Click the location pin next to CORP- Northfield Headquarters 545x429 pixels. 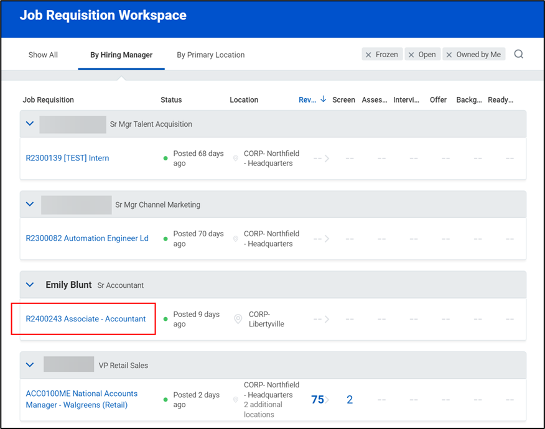(235, 158)
